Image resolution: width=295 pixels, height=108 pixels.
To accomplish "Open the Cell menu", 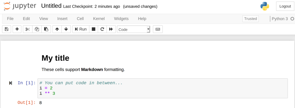I will pyautogui.click(x=80, y=19).
